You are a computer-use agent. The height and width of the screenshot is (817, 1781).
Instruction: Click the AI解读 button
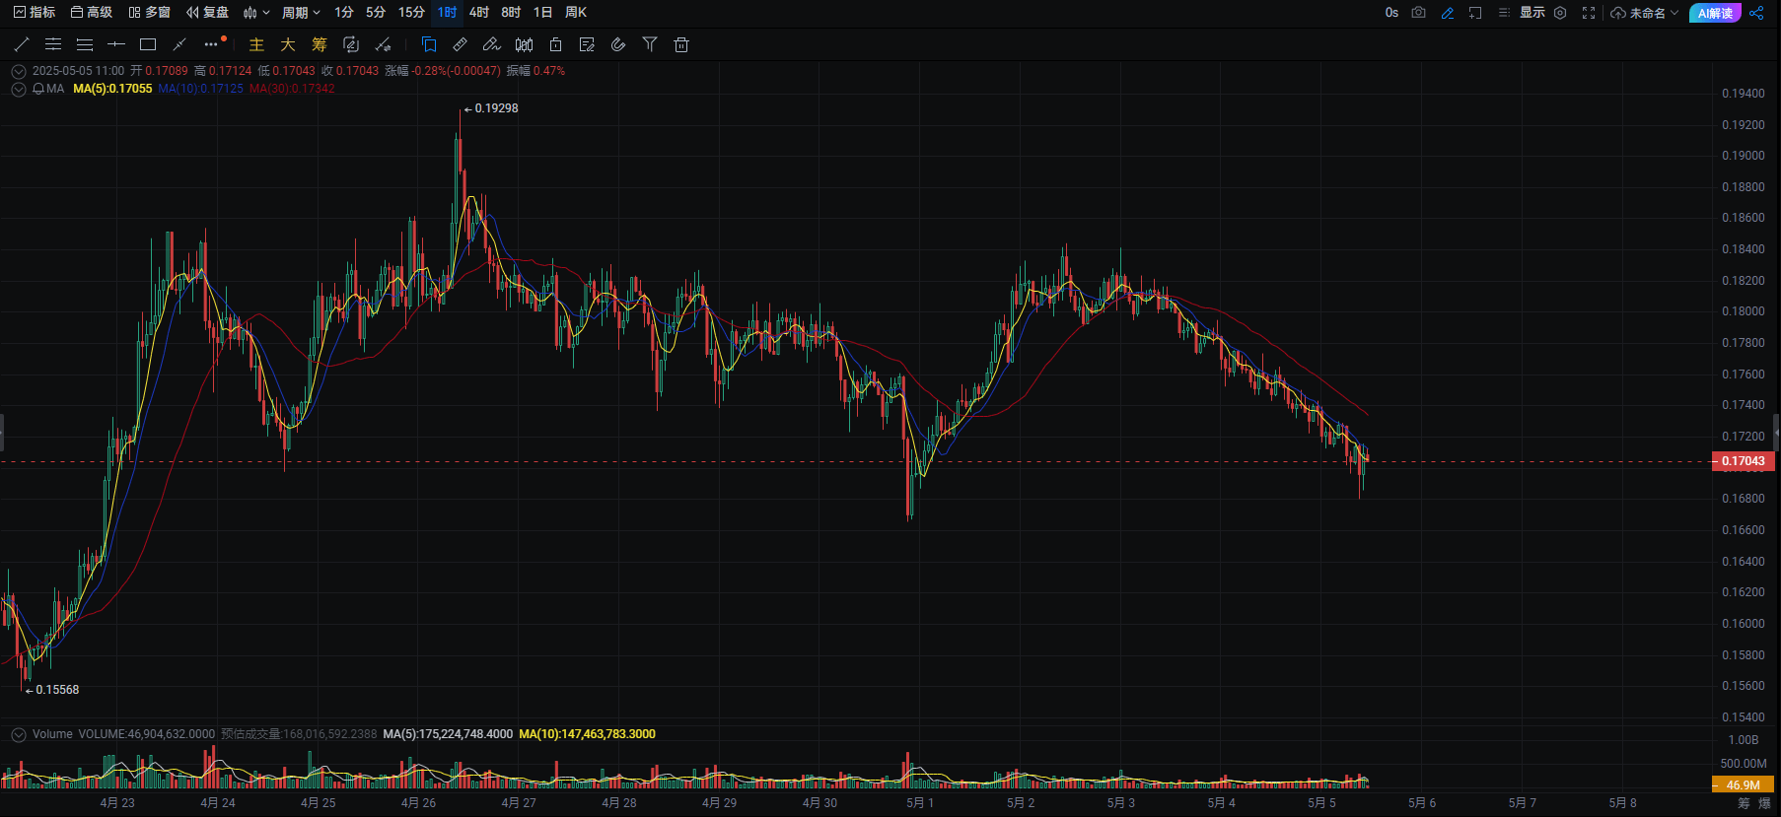(x=1715, y=13)
